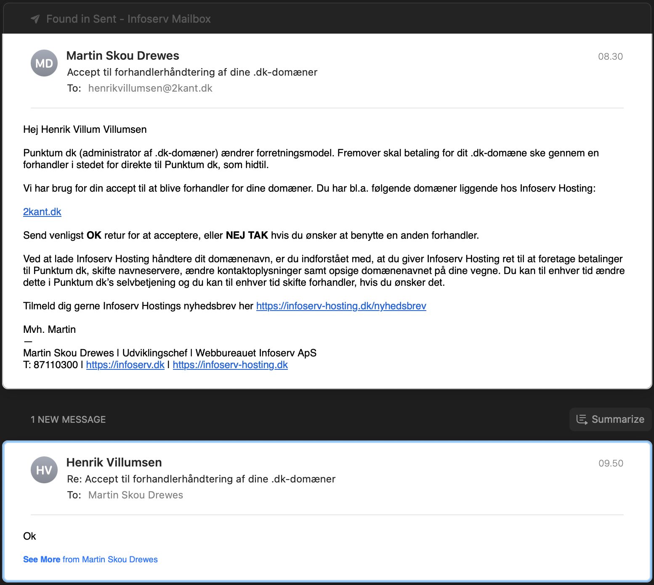Viewport: 654px width, 585px height.
Task: Click sender name Martin Skou Drewes
Action: pos(123,55)
